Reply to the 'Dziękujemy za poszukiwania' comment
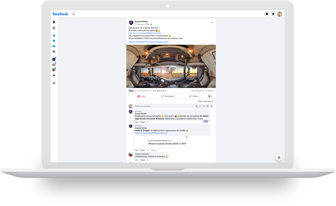The width and height of the screenshot is (336, 206). point(142,122)
